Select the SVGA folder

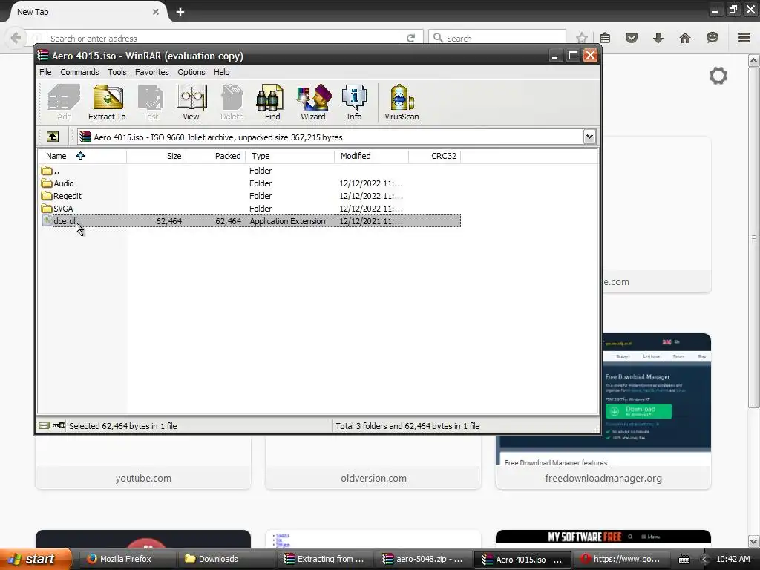point(249,209)
